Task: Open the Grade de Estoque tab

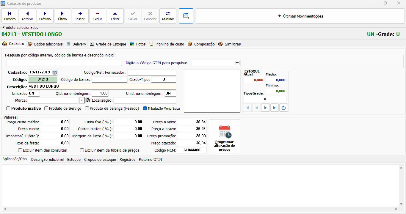Action: (x=108, y=44)
